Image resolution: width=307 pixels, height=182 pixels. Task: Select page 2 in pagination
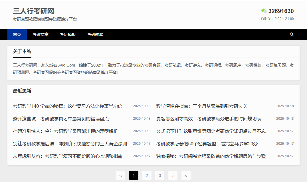coord(147,175)
